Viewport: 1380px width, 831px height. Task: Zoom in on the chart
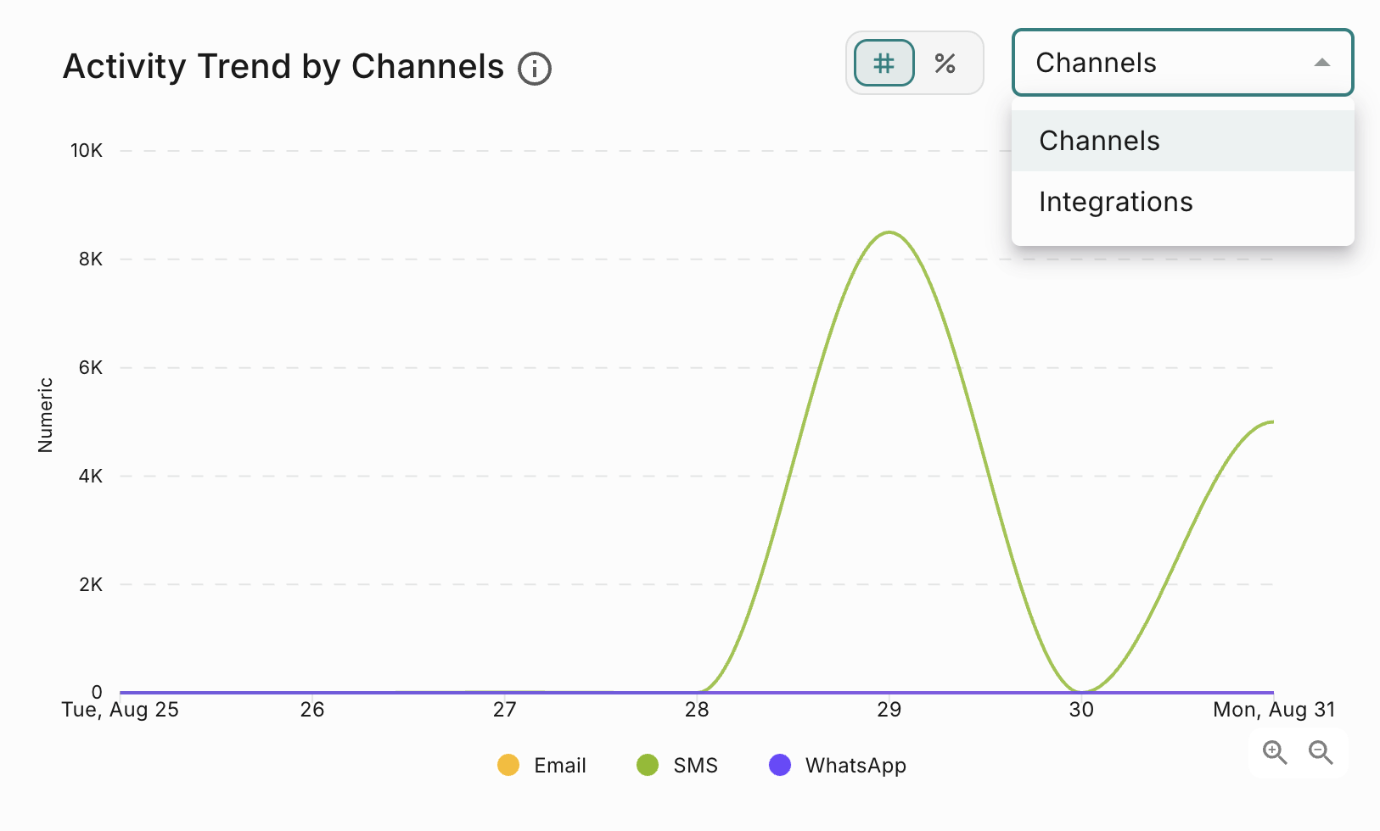(1275, 752)
